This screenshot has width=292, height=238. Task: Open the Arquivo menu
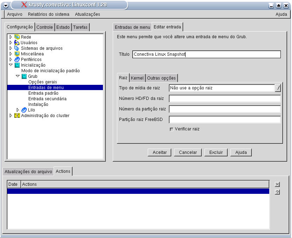15,14
